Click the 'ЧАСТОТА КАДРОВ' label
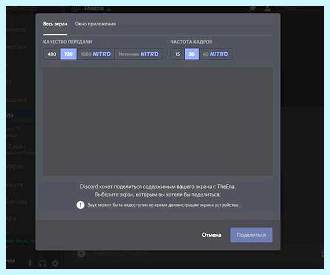The width and height of the screenshot is (330, 275). [191, 42]
